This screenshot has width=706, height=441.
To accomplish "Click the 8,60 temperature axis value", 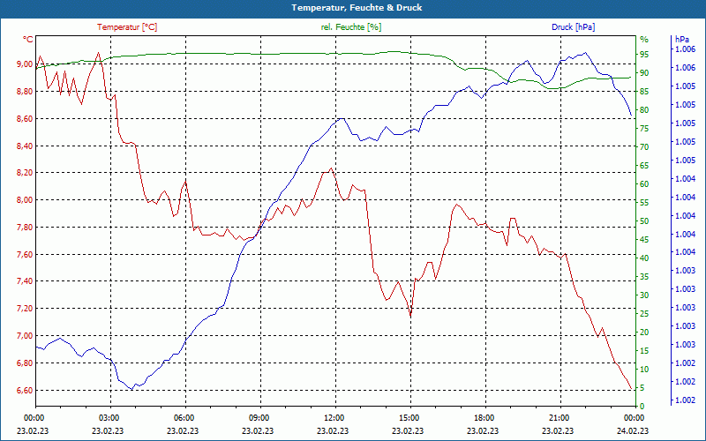I will point(25,118).
